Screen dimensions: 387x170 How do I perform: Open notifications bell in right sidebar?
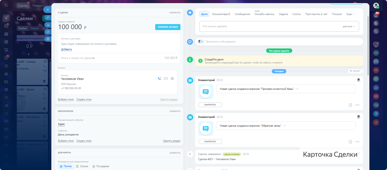point(376,15)
